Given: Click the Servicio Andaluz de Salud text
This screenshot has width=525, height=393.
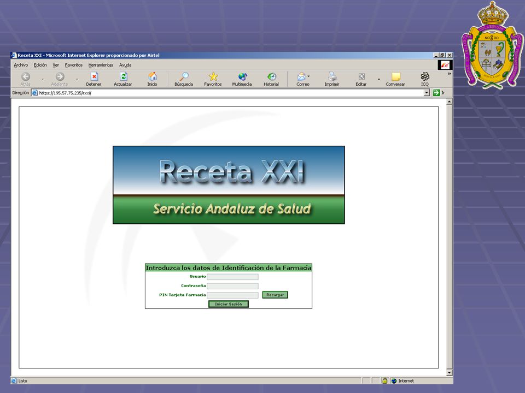Looking at the screenshot, I should click(x=232, y=209).
